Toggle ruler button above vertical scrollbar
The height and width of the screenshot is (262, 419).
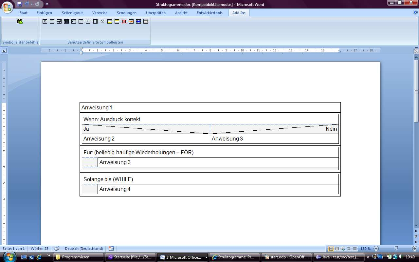(x=416, y=51)
